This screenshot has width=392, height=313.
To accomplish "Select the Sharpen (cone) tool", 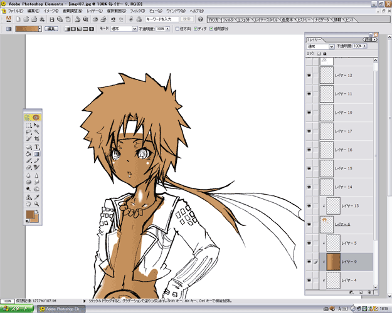I will click(37, 175).
